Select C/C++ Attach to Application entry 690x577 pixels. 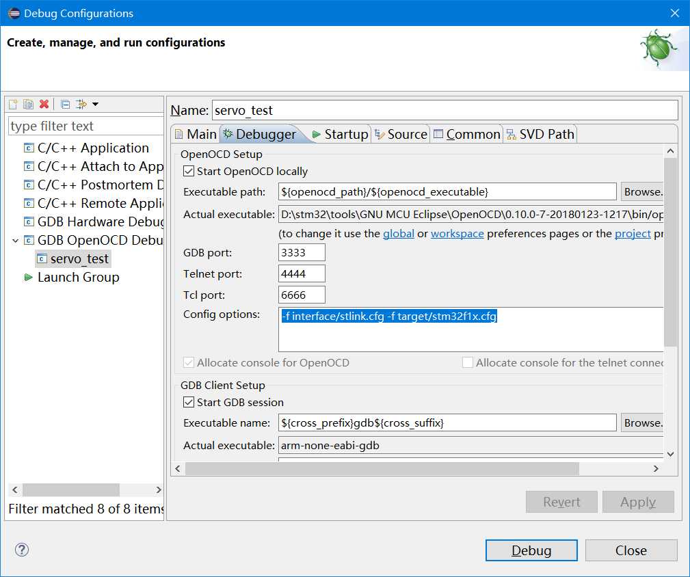click(101, 167)
